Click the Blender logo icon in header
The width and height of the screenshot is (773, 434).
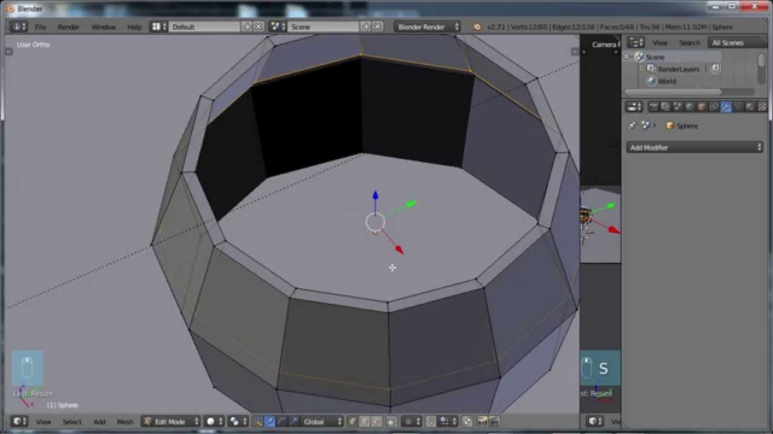pos(477,27)
